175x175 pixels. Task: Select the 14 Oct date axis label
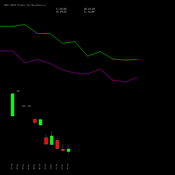(56, 167)
